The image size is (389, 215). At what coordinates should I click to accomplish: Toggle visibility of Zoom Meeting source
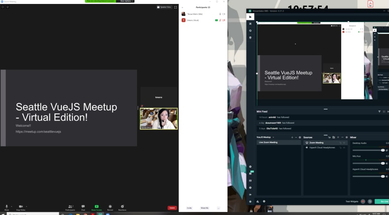(344, 143)
